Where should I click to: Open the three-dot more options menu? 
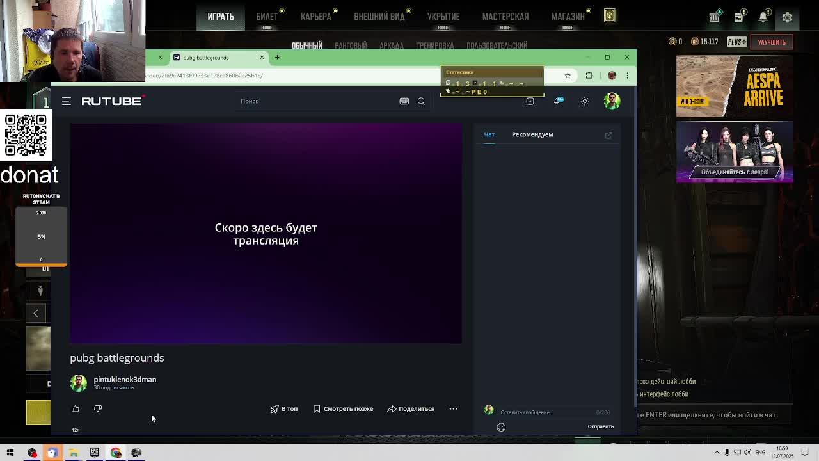tap(453, 408)
